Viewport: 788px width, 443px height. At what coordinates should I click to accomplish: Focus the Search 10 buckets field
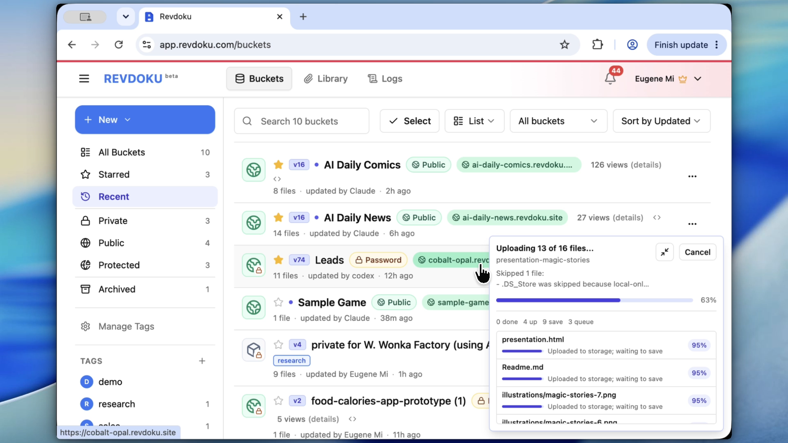coord(302,121)
